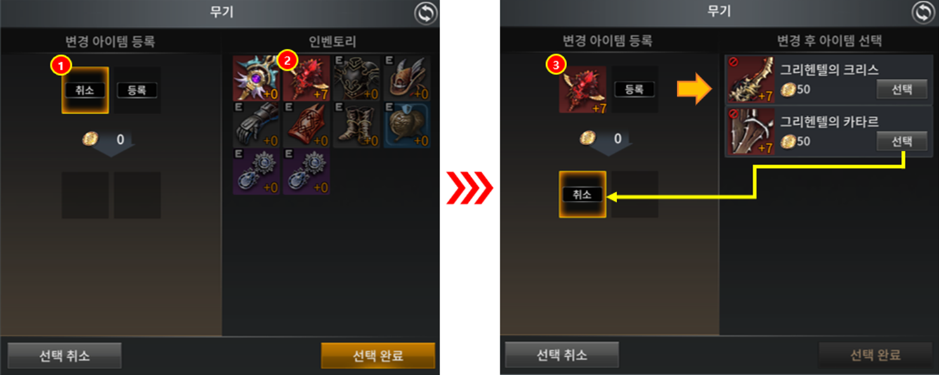The width and height of the screenshot is (939, 375).
Task: Choose the red cloak inventory item
Action: [x=307, y=125]
